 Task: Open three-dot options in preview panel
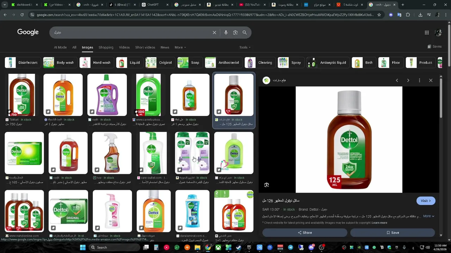[419, 80]
